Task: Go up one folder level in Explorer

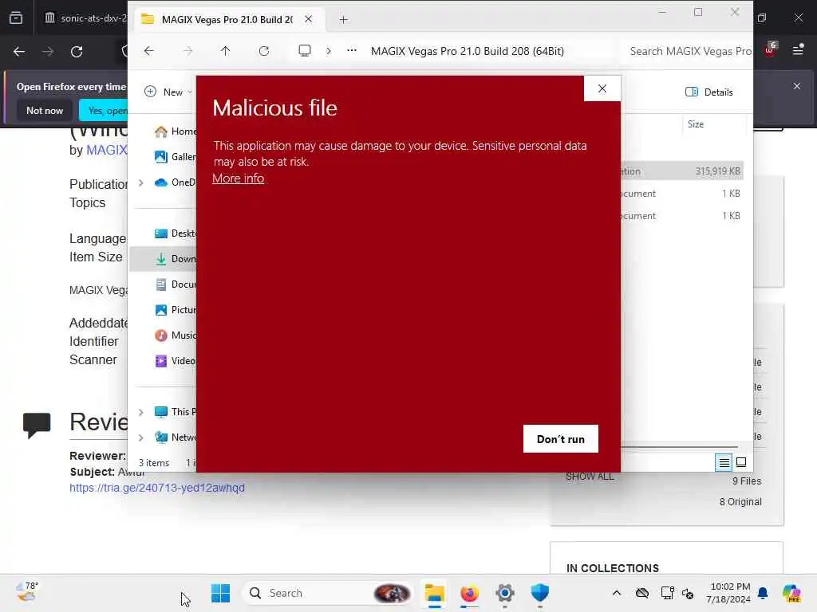Action: click(225, 51)
